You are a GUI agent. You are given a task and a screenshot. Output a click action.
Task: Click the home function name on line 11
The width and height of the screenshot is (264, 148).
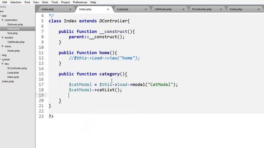104,53
